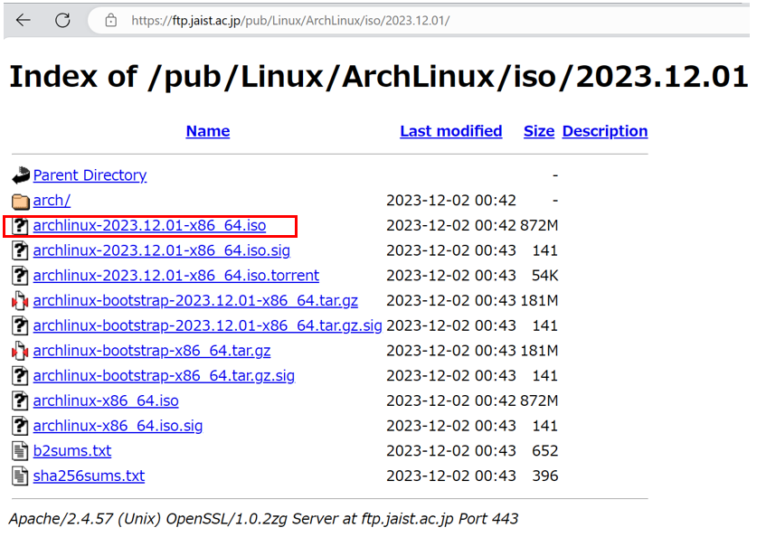Sort listing by Size column

pos(539,131)
